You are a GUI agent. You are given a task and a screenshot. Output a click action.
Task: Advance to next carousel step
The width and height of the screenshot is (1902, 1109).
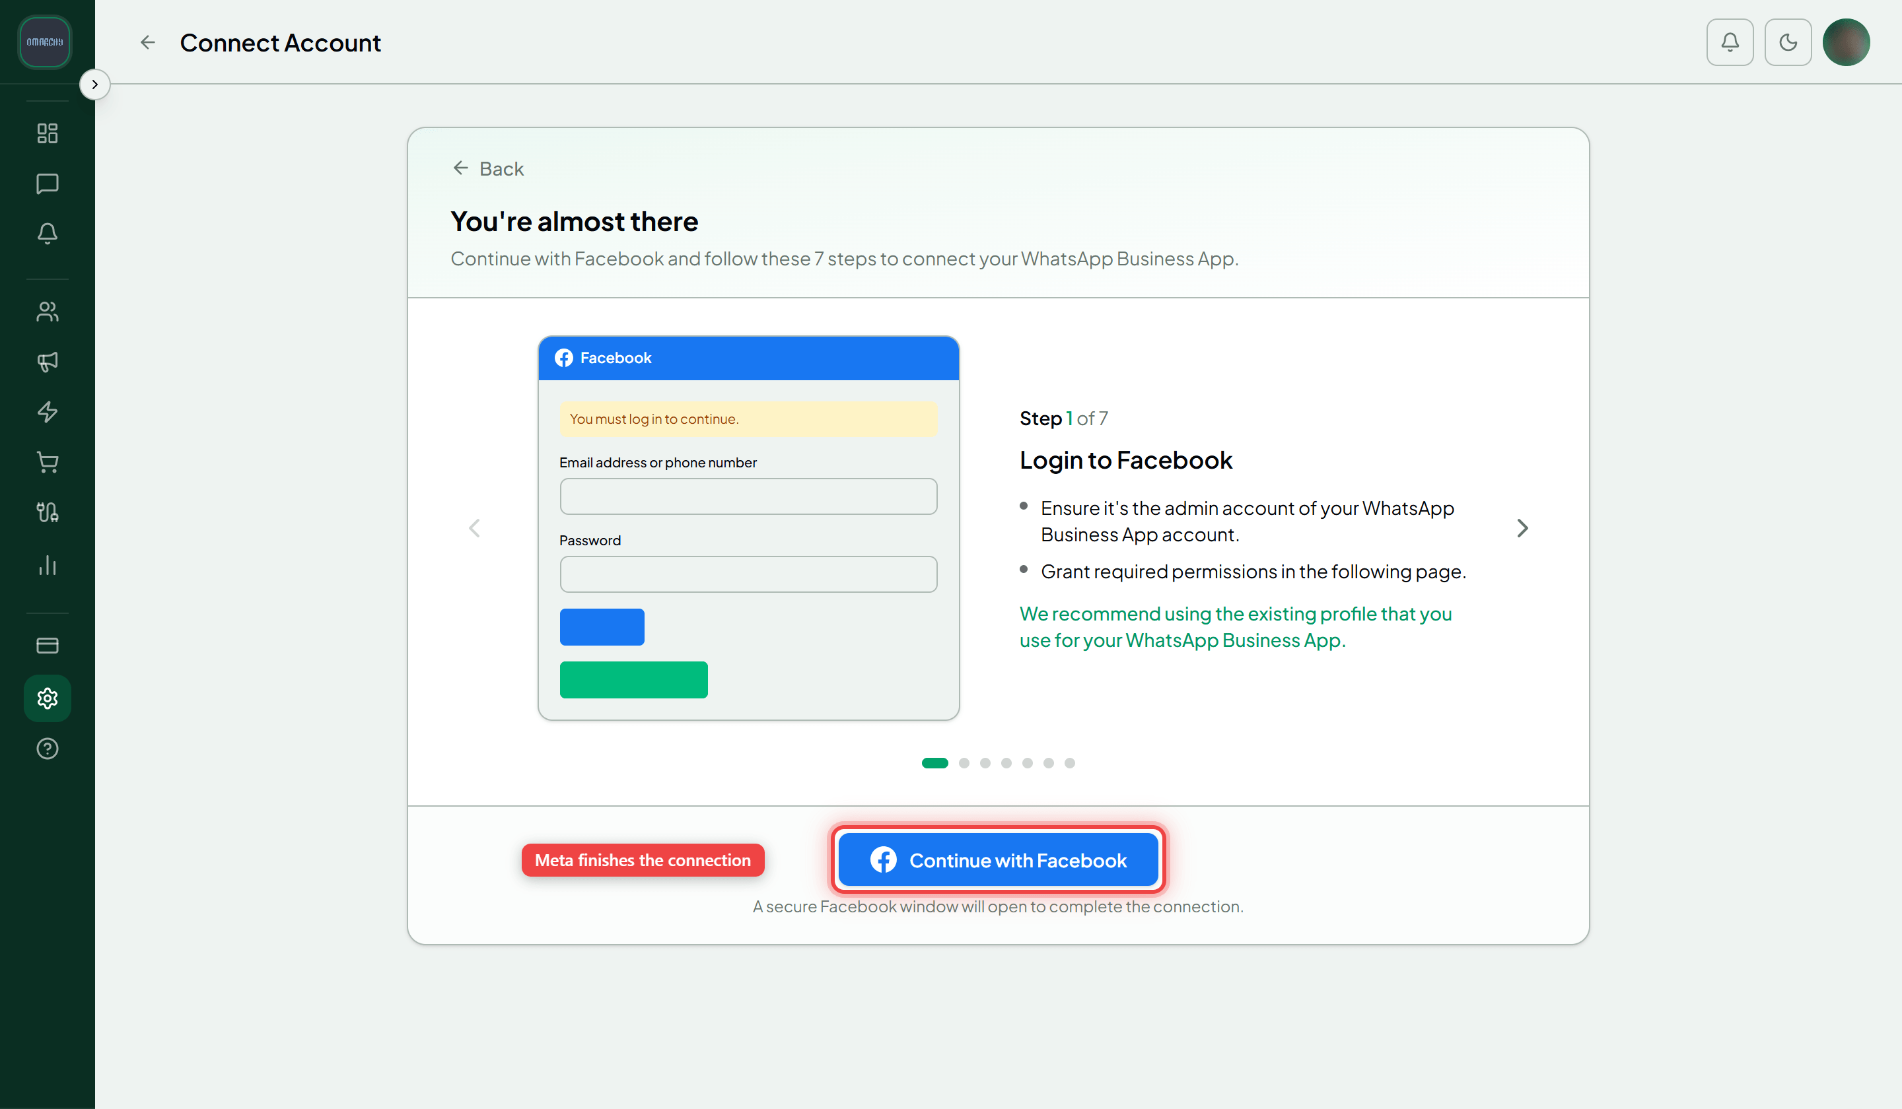point(1522,528)
